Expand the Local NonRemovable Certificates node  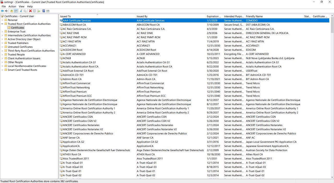click(2, 66)
